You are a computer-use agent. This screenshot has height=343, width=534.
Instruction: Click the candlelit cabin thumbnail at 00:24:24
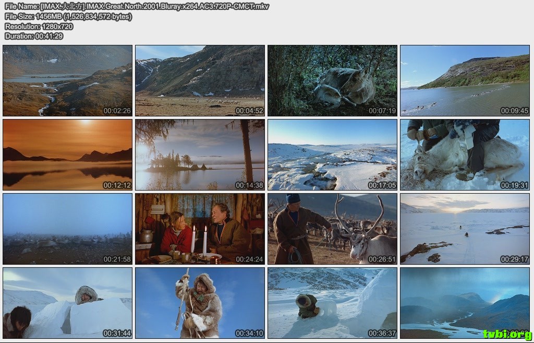(200, 229)
